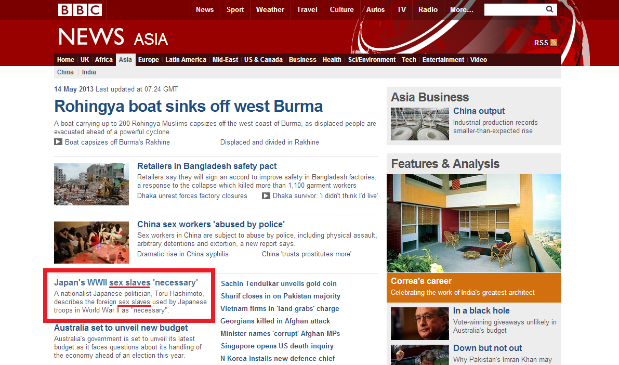The width and height of the screenshot is (619, 365).
Task: Open Dramatic rise in China syphilis link
Action: click(183, 254)
